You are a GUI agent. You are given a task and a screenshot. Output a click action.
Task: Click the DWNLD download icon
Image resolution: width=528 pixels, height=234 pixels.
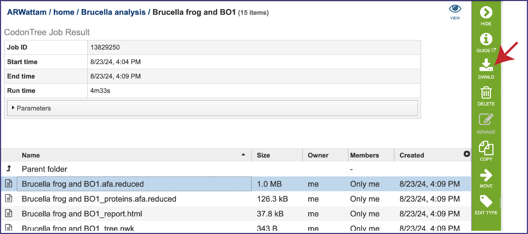486,66
